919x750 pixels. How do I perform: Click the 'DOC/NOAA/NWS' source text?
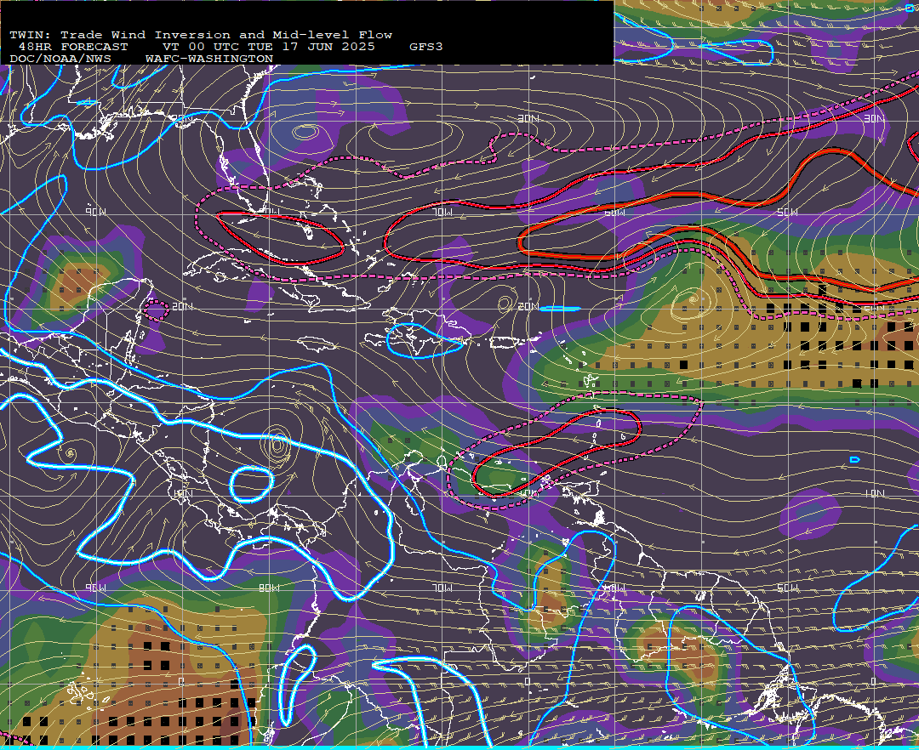[60, 59]
